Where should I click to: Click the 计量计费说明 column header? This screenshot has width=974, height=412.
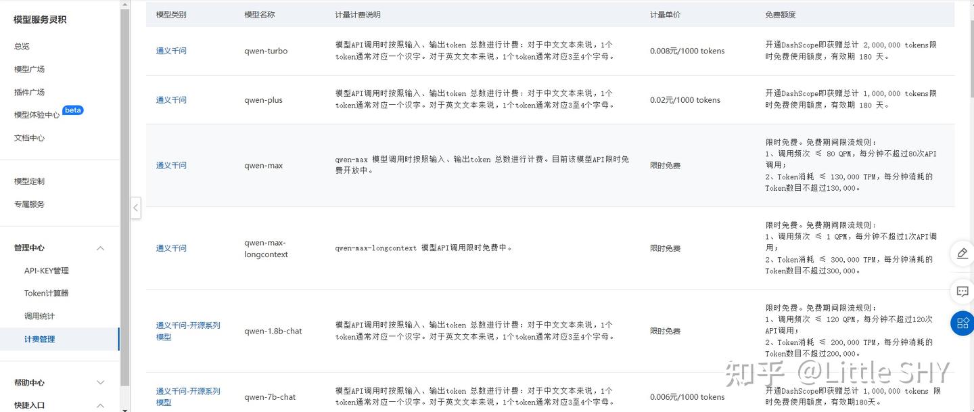[358, 14]
